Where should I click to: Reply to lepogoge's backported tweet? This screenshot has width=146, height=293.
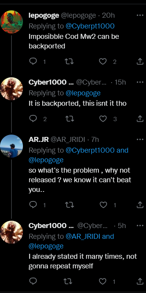33,61
